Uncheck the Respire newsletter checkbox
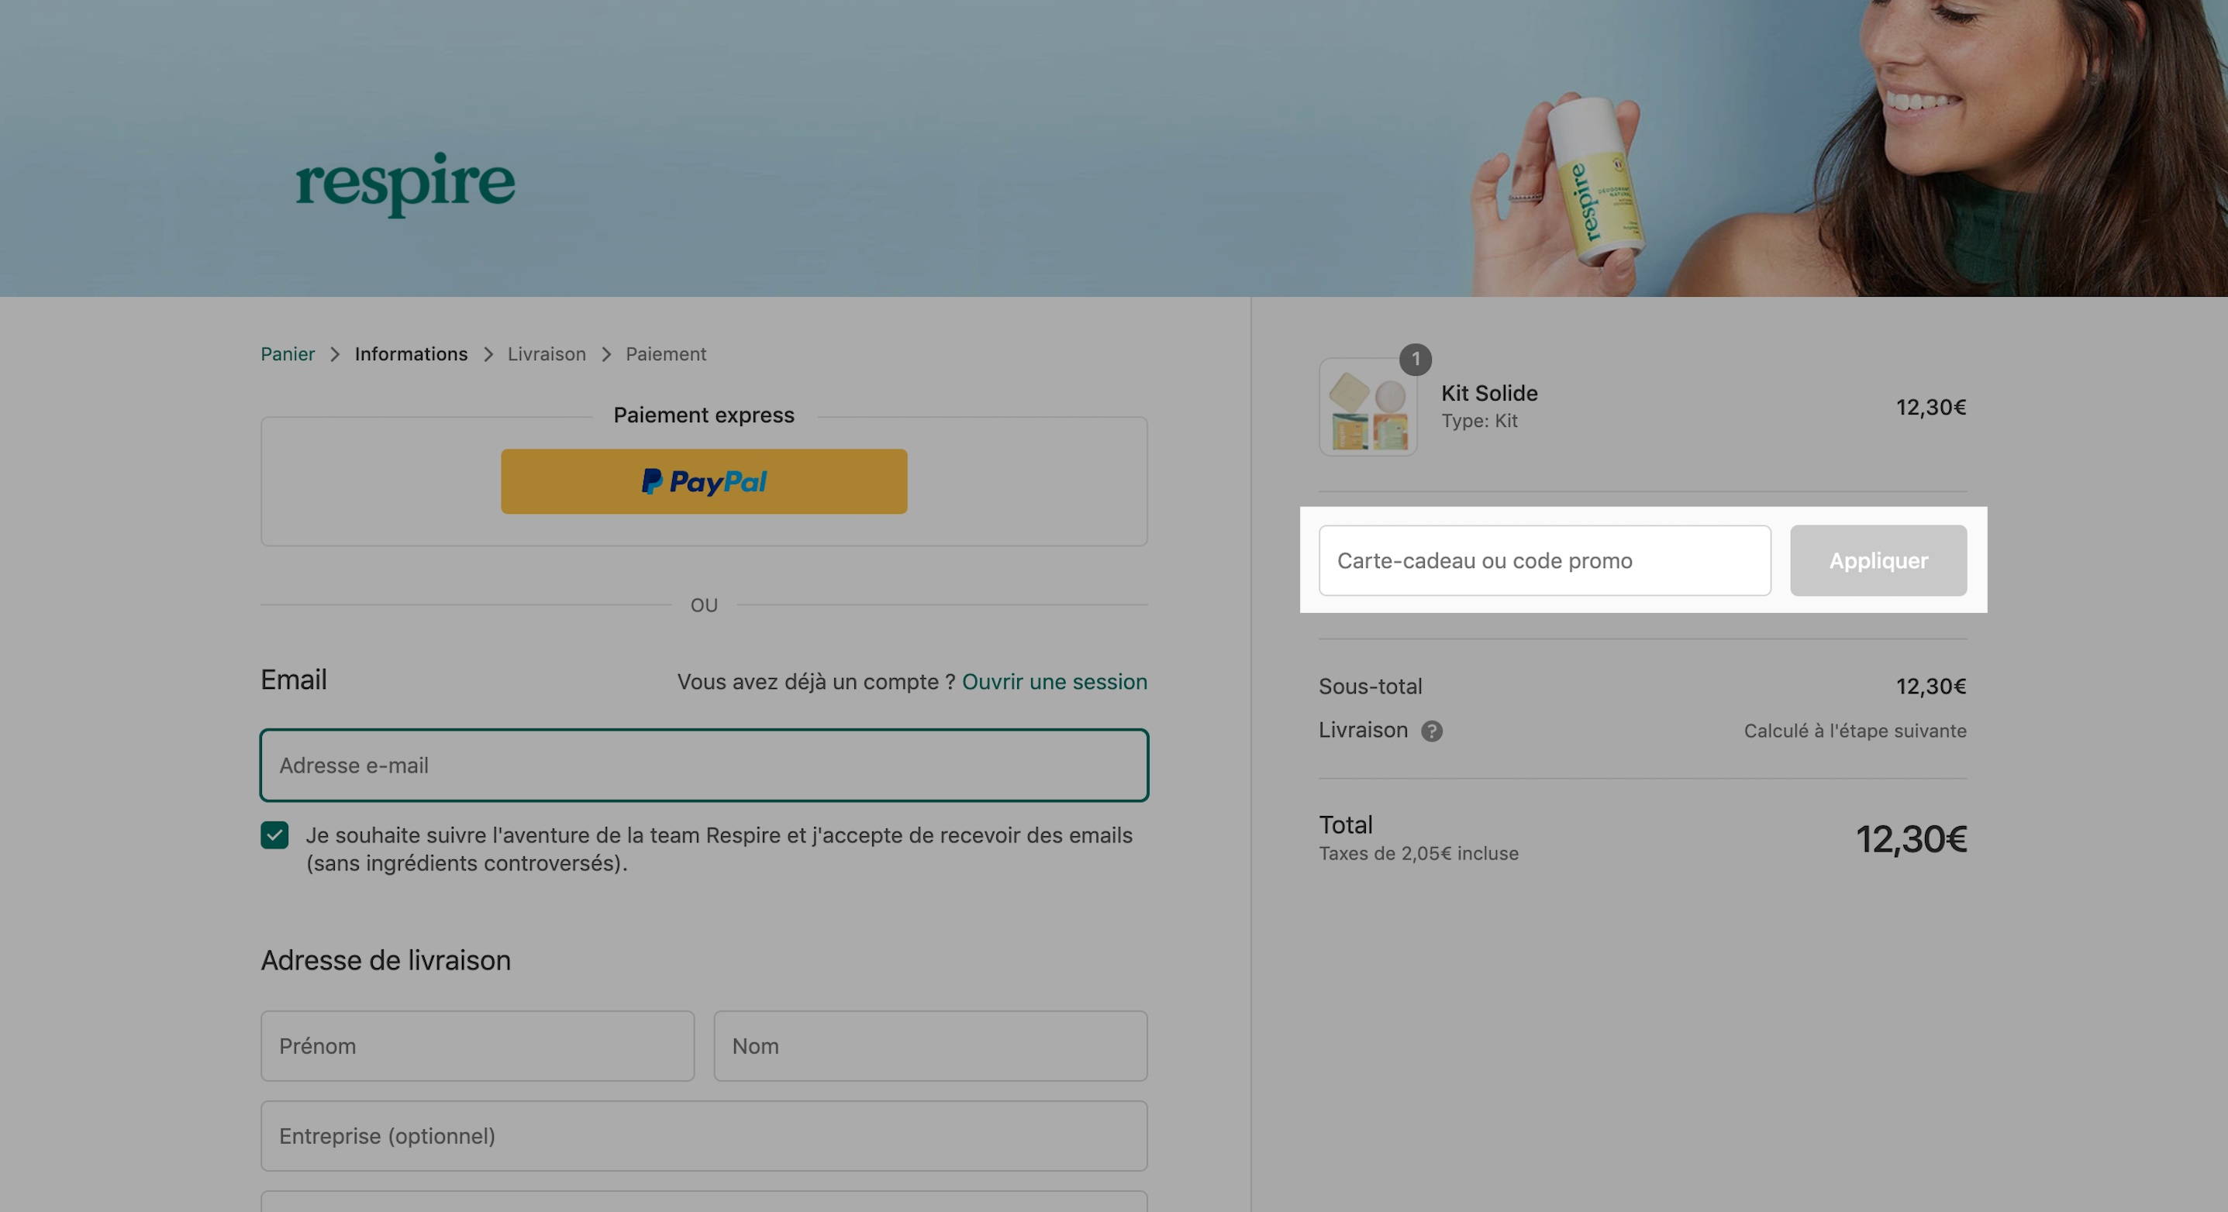The height and width of the screenshot is (1212, 2228). [x=274, y=835]
